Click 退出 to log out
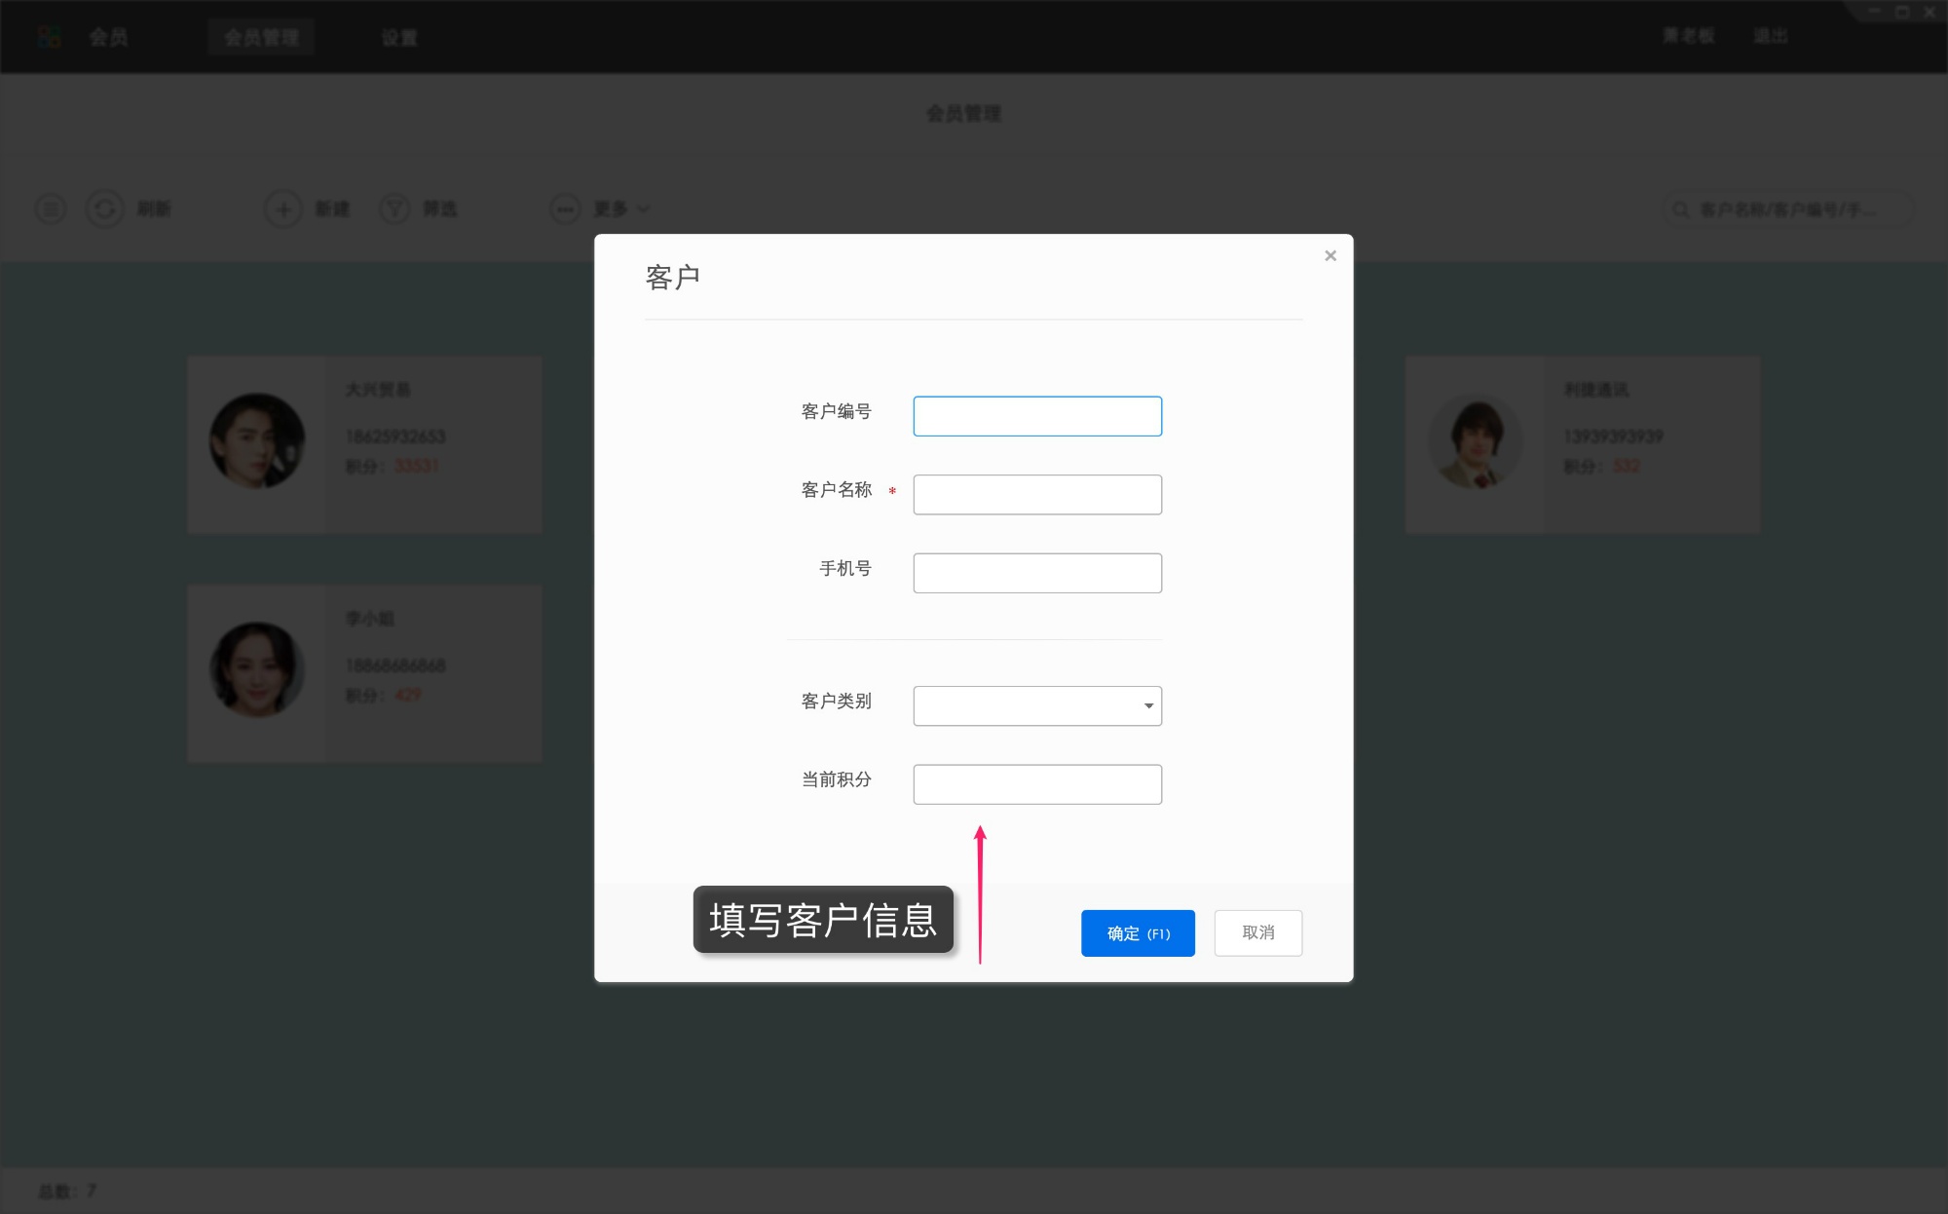This screenshot has height=1214, width=1948. point(1772,35)
